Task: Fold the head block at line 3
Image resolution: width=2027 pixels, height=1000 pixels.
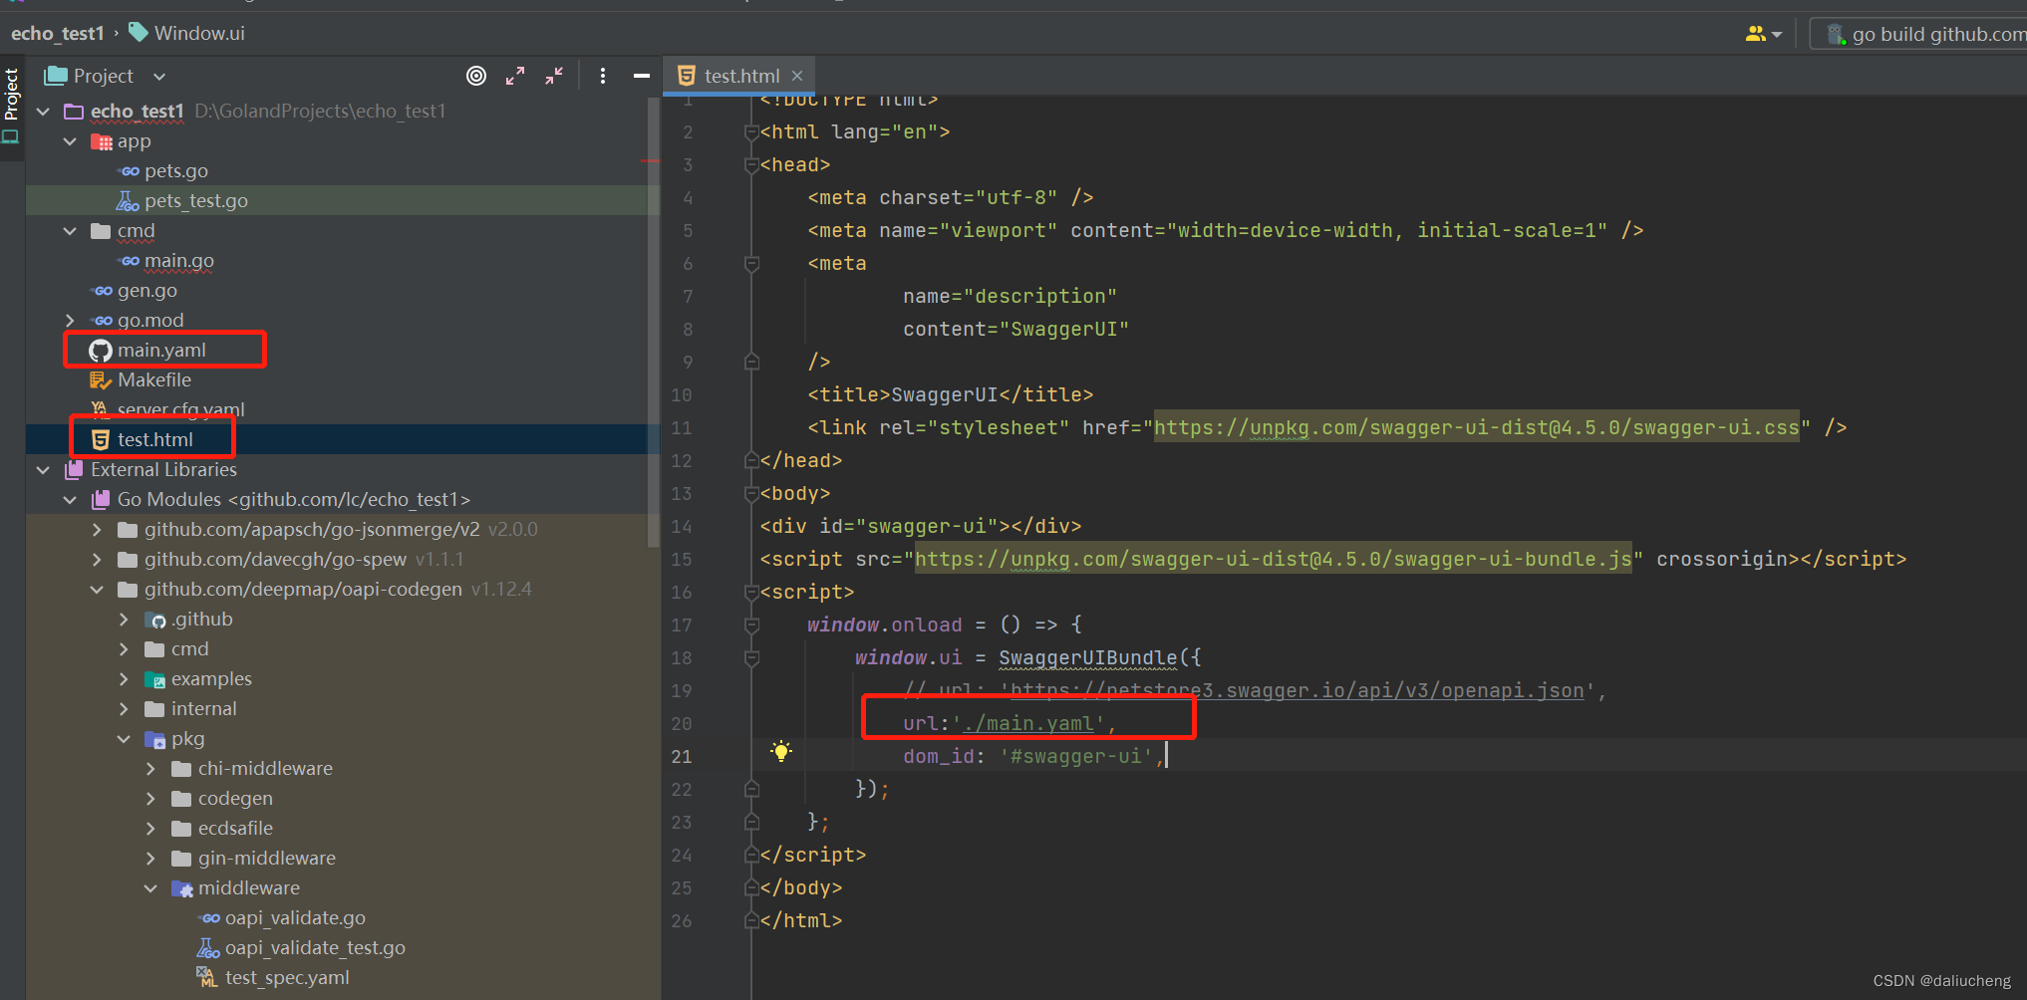Action: click(752, 165)
